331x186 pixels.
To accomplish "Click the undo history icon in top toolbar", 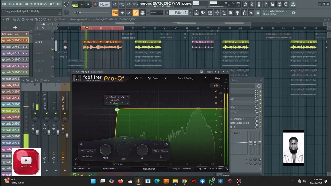I will coord(245,4).
